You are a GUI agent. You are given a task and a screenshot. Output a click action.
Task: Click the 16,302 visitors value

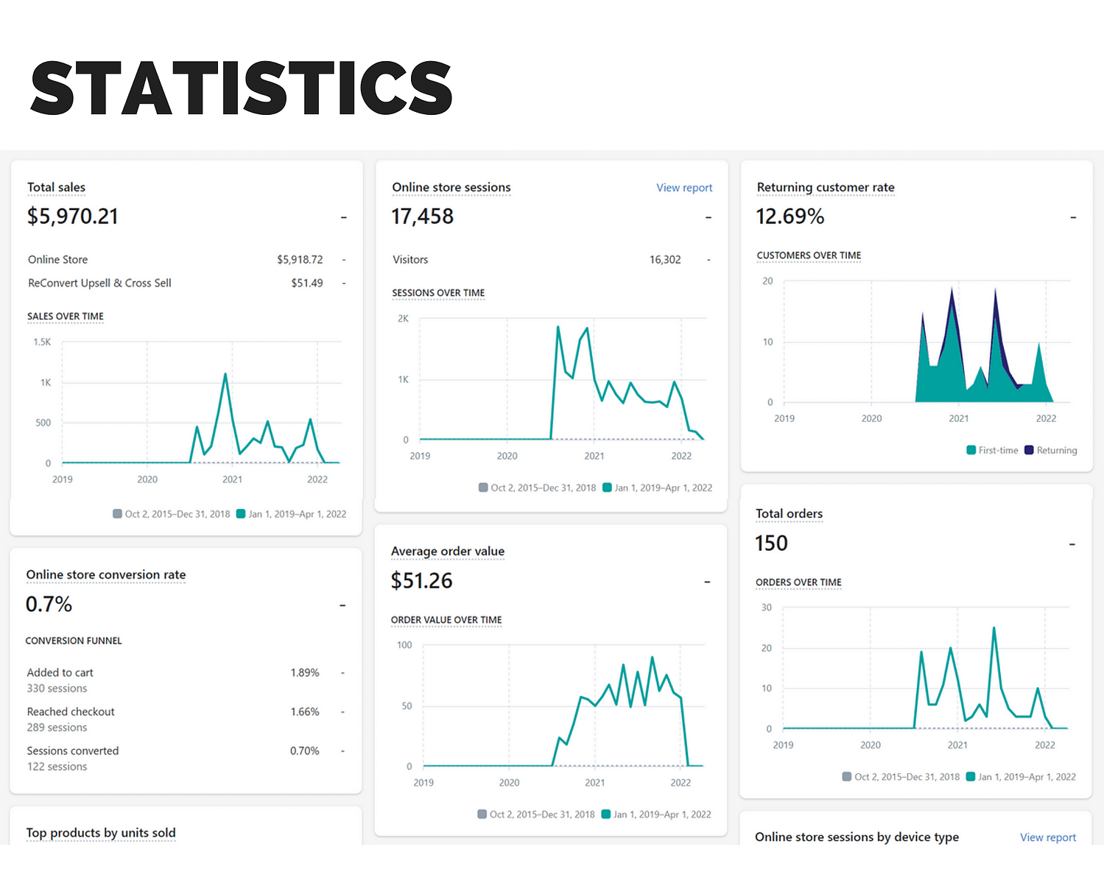(665, 260)
